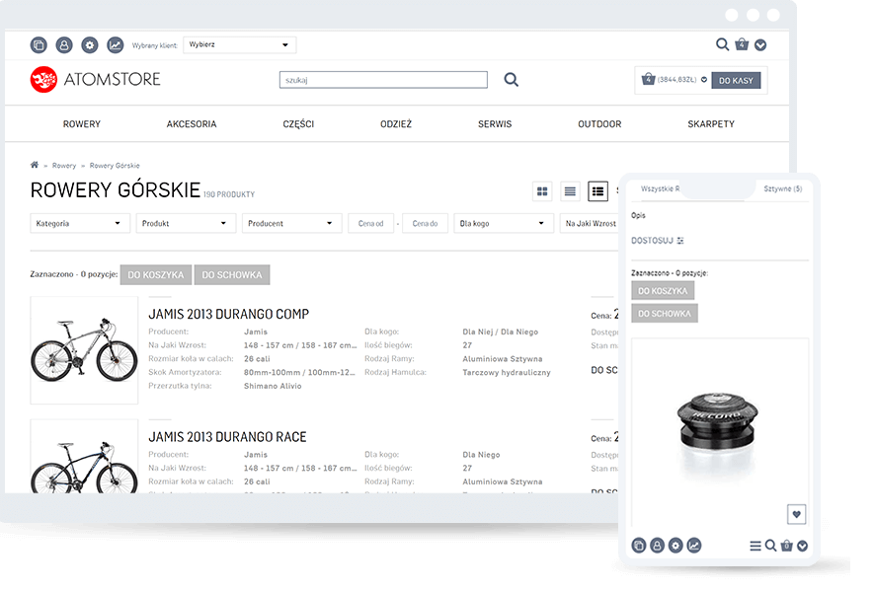
Task: Click the down-chevron circle in desktop top-right bar
Action: click(760, 45)
